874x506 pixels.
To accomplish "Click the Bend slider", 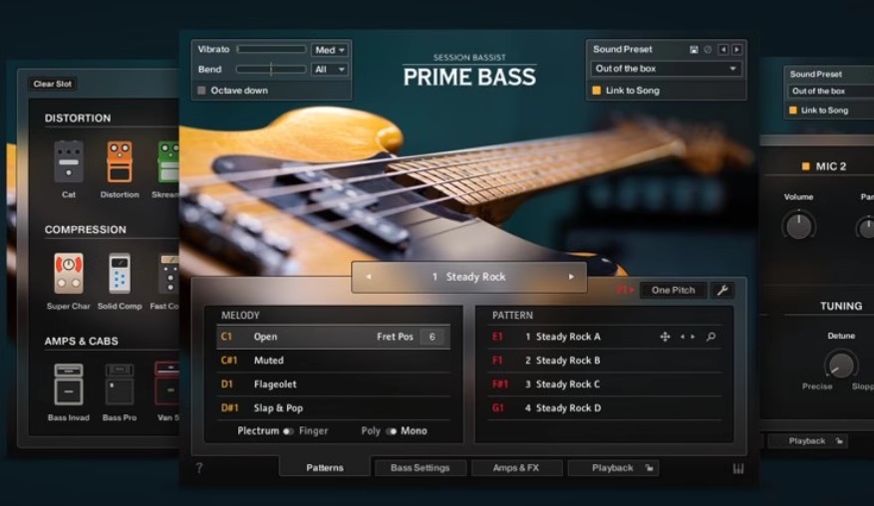I will tap(271, 70).
